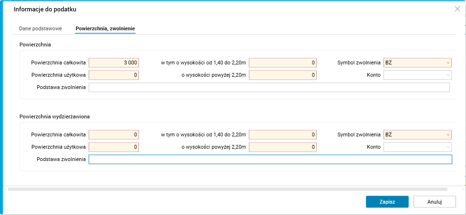Click Powierzchnia całkowita field under Powierzchnia wydzierżawiona
This screenshot has height=215, width=466.
point(114,135)
